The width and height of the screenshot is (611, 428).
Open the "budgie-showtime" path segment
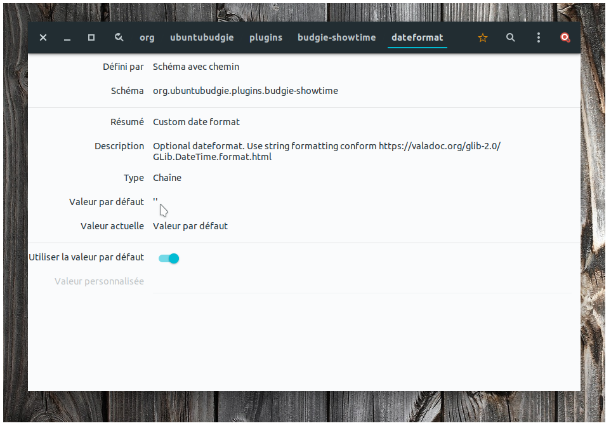[x=337, y=37]
